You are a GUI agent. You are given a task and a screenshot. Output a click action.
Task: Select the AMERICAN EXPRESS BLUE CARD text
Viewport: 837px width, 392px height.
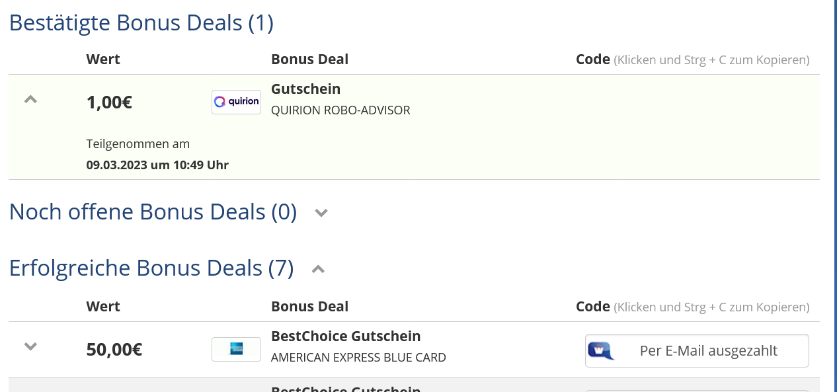point(358,358)
